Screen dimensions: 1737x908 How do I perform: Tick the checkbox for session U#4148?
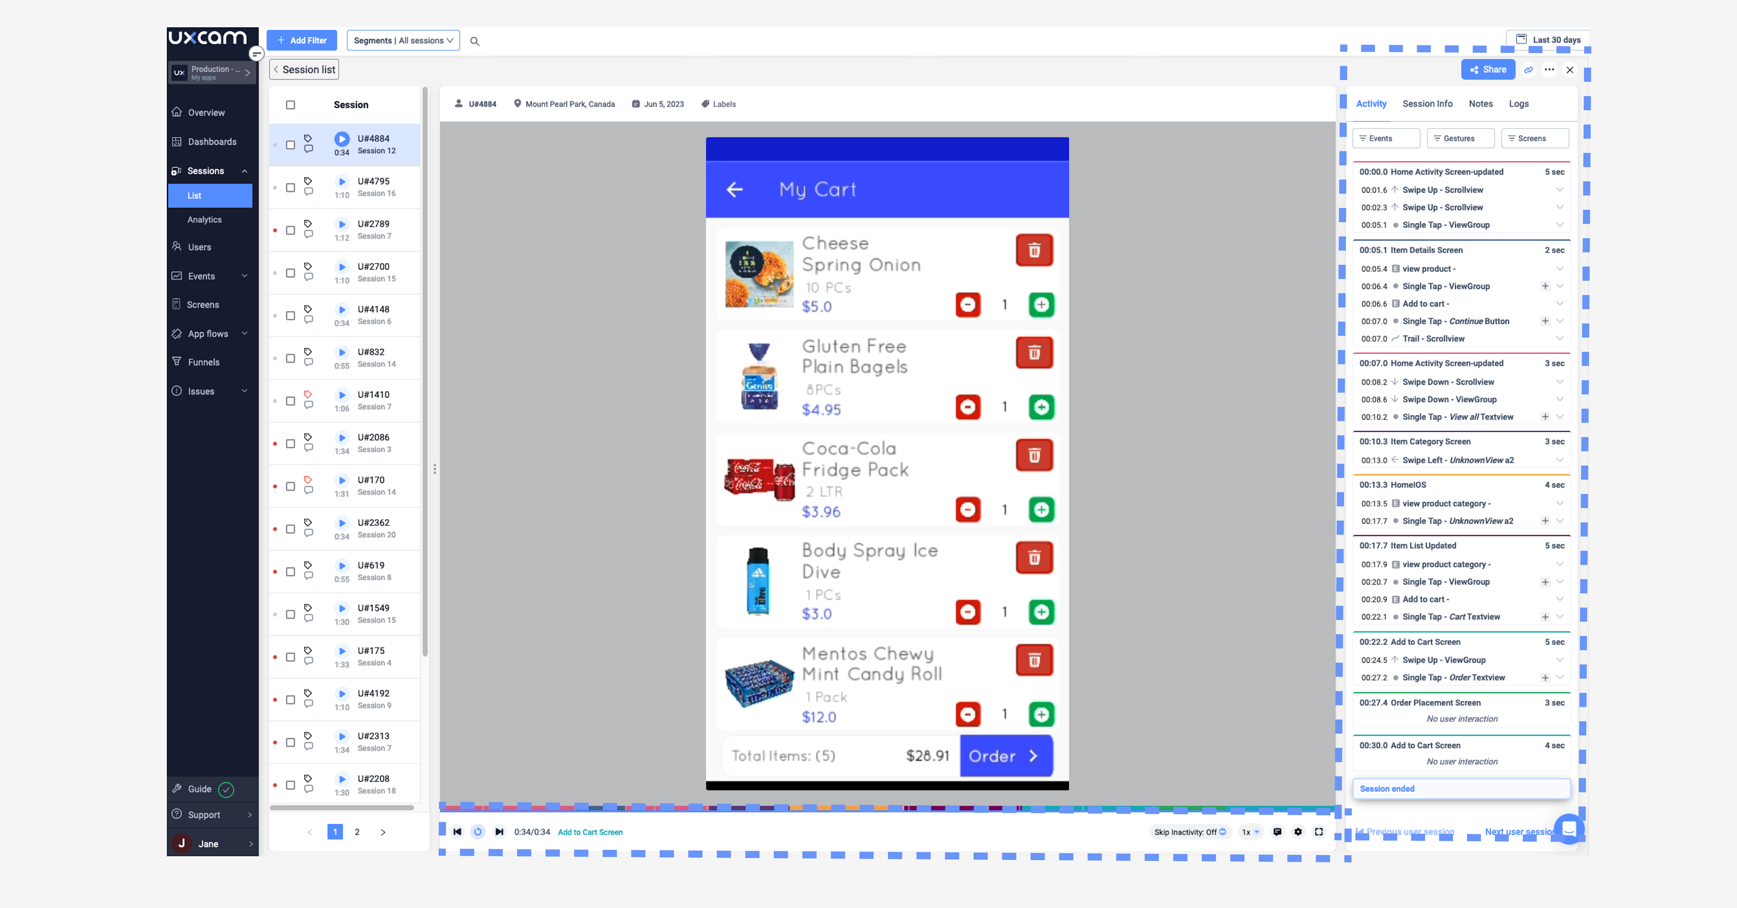coord(291,316)
